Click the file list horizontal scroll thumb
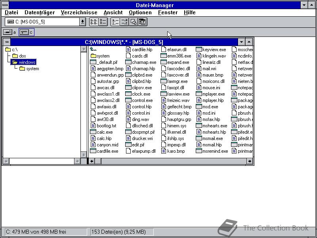Image resolution: width=317 pixels, height=238 pixels. pos(98,161)
